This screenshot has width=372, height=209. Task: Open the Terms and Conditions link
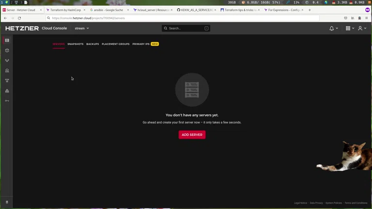tap(356, 203)
